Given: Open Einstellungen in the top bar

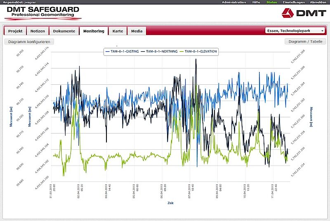Looking at the screenshot, I should [293, 2].
